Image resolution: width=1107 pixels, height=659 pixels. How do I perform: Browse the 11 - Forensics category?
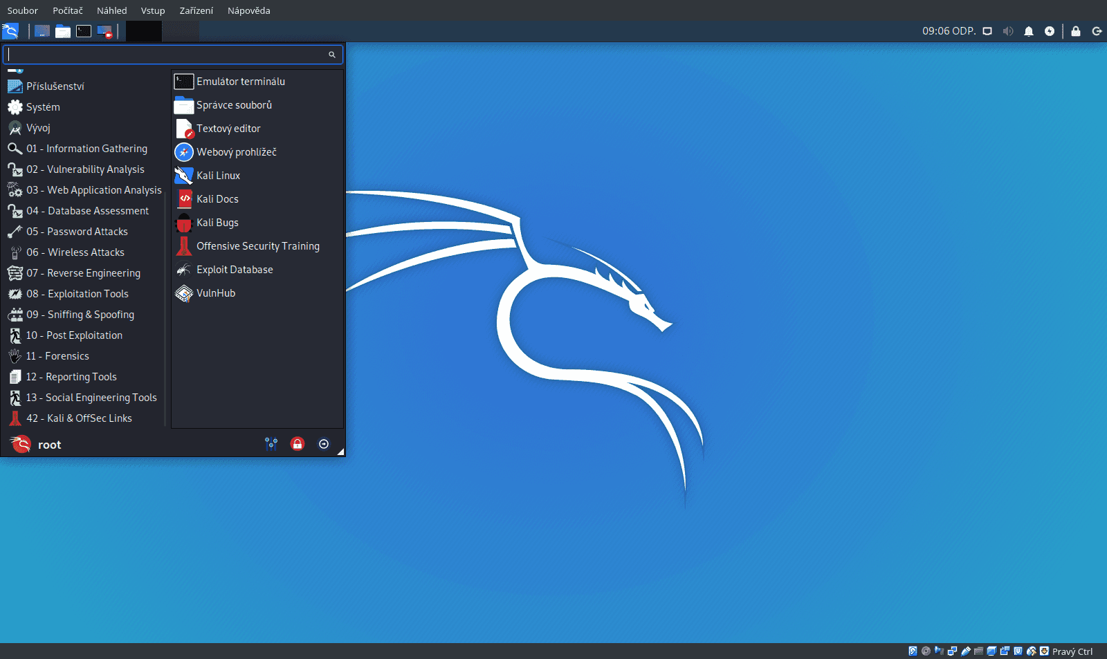click(57, 356)
